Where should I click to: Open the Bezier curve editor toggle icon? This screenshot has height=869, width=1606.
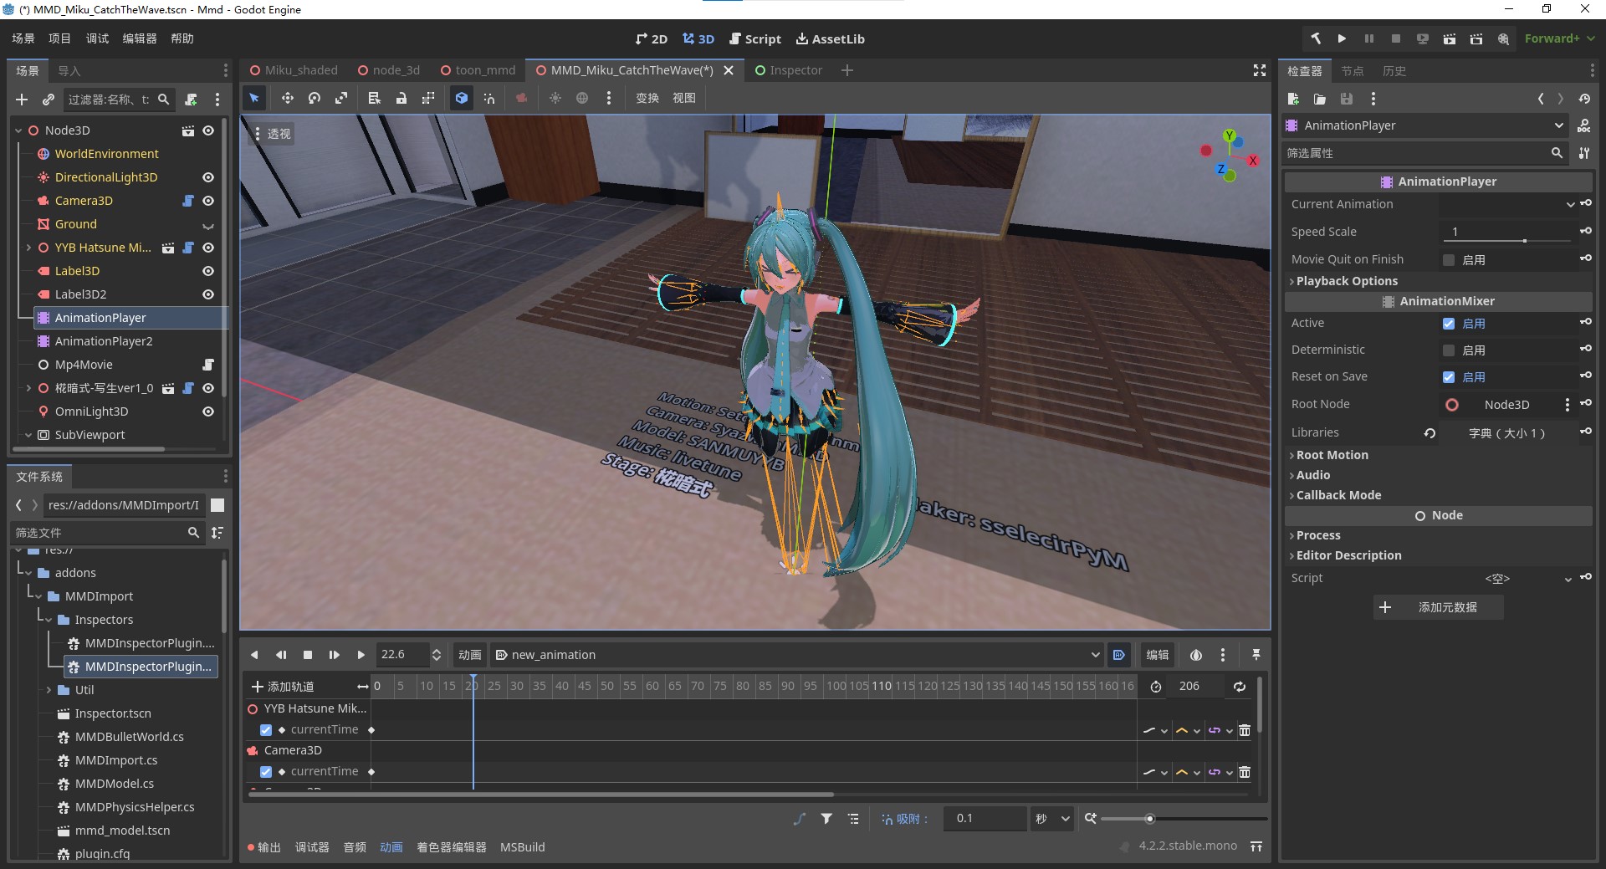[800, 819]
